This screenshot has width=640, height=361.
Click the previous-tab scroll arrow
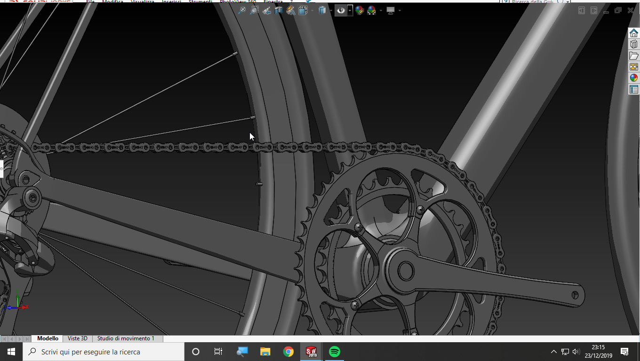12,338
